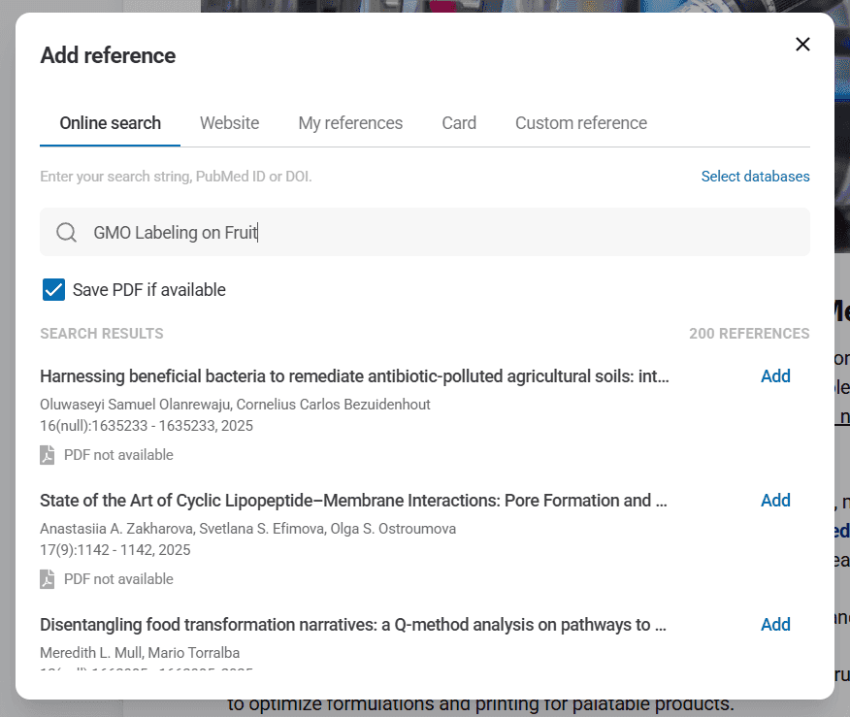Click the Save PDF if available label
Viewport: 850px width, 717px height.
[148, 290]
